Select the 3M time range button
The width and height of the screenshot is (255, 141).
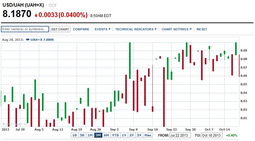click(98, 135)
